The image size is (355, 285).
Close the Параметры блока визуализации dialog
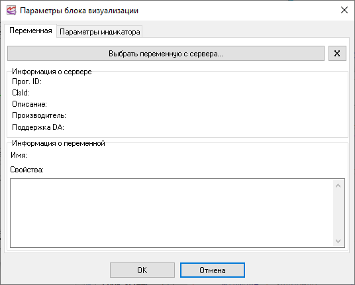[344, 10]
